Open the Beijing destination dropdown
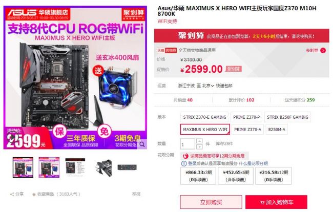 click(208, 86)
